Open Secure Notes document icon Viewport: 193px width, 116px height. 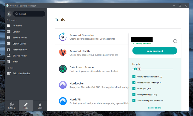tap(9, 37)
